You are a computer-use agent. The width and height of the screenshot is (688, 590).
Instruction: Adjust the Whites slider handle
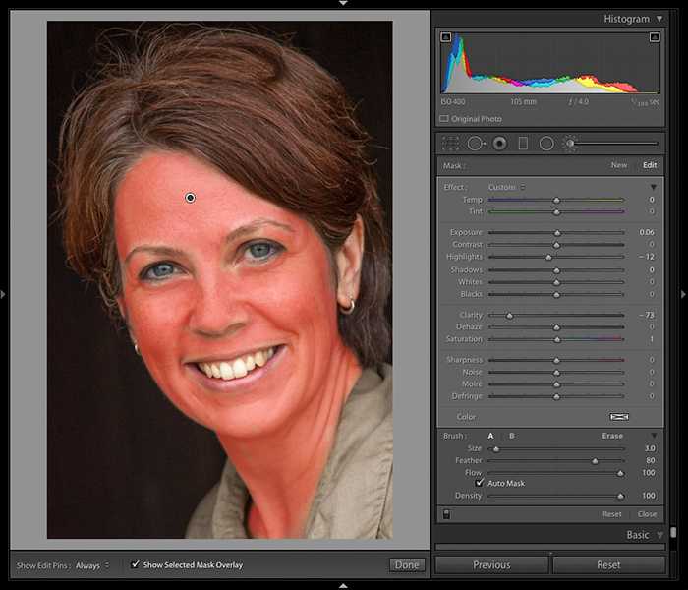[x=556, y=282]
